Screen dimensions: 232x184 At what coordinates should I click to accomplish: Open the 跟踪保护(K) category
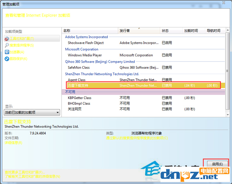point(19,59)
